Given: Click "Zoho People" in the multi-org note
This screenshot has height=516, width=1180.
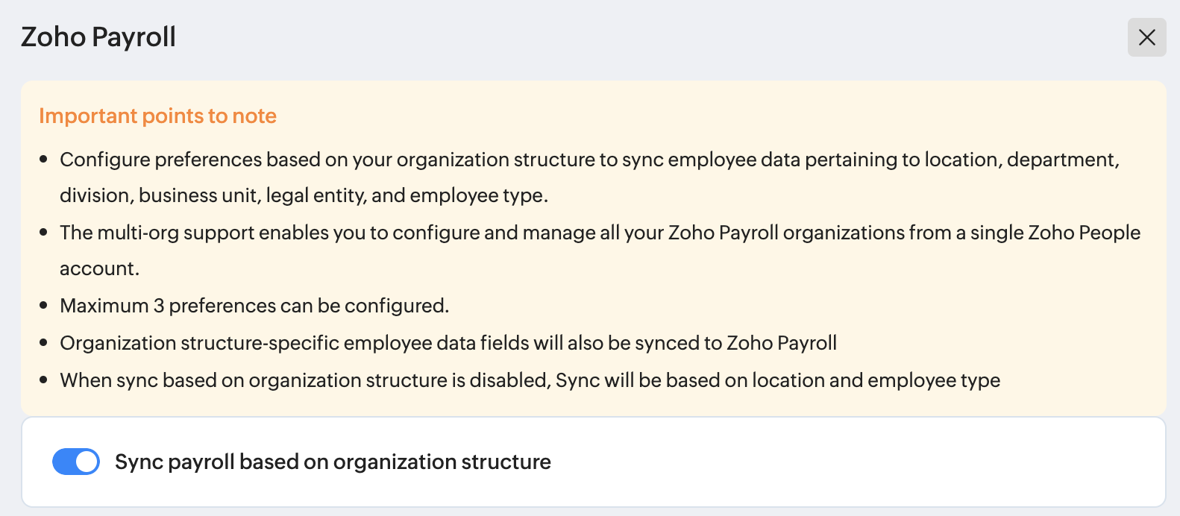Looking at the screenshot, I should point(1084,233).
